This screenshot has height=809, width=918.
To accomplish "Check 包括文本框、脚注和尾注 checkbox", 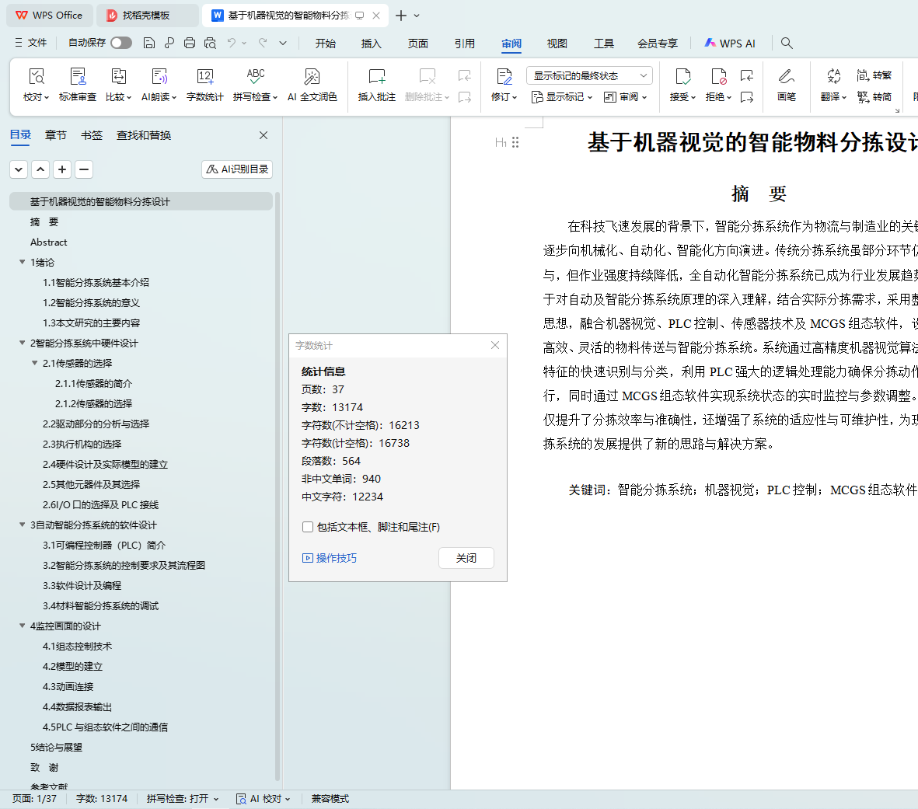I will coord(308,527).
